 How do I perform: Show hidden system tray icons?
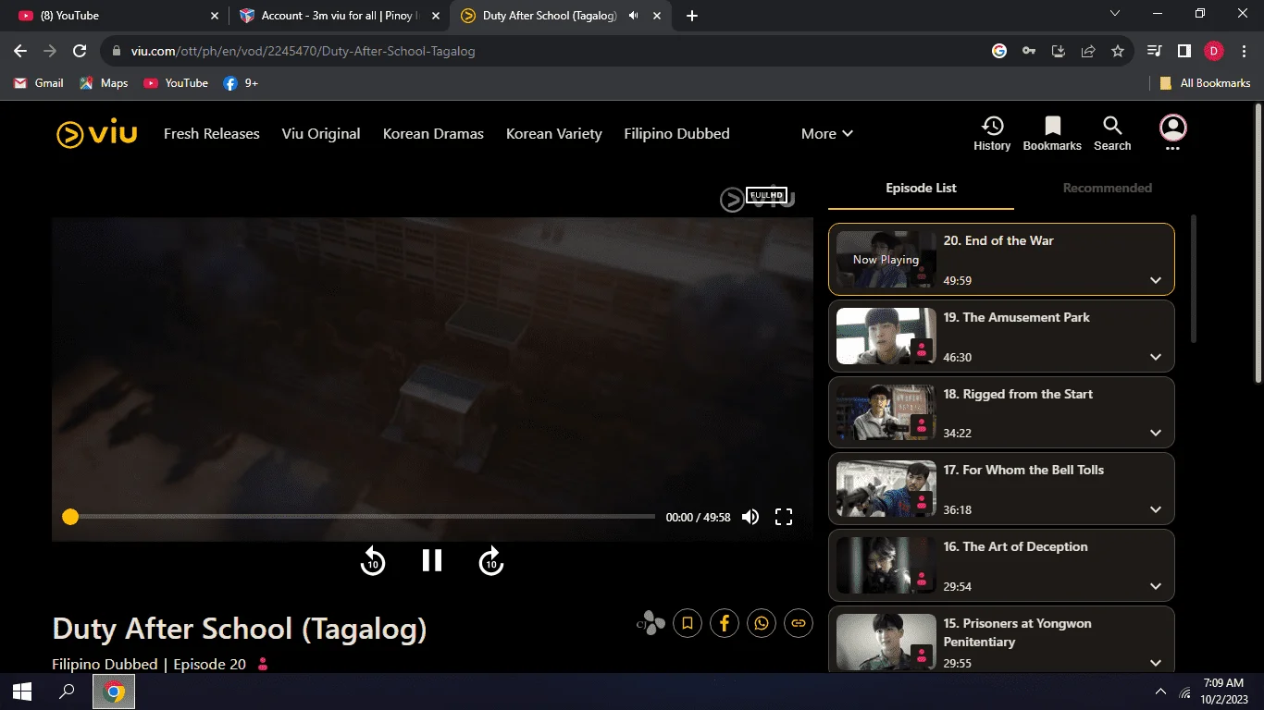(1160, 692)
